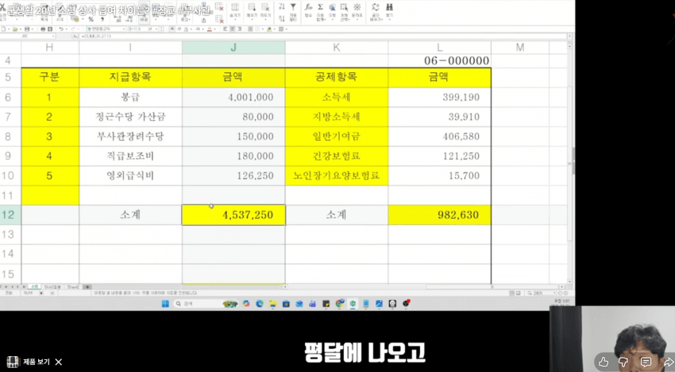Open the fx function insert icon

pyautogui.click(x=309, y=7)
